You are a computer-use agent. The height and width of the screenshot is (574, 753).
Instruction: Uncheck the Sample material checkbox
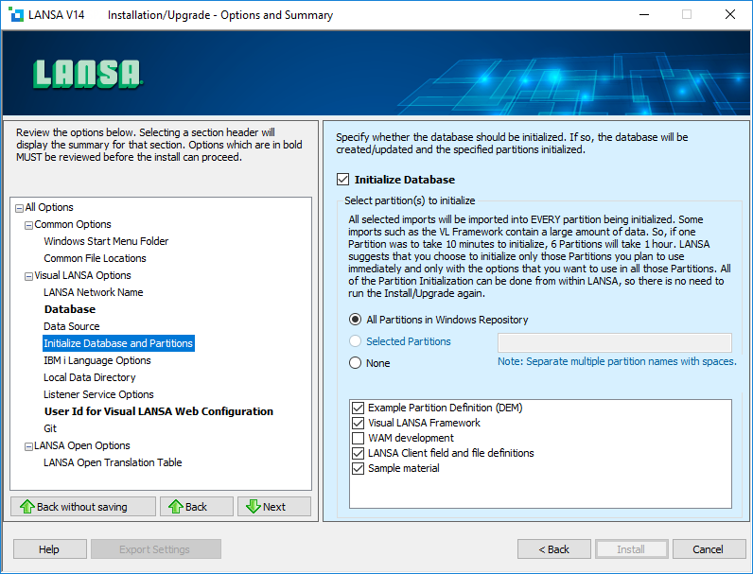[358, 468]
